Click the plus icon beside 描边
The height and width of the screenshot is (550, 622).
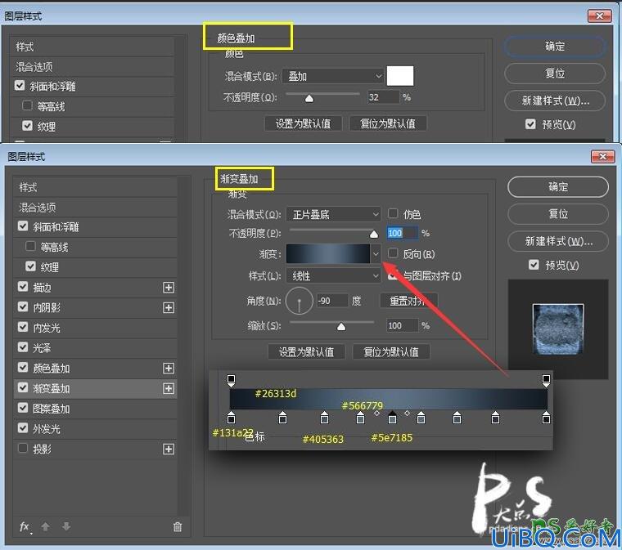pyautogui.click(x=169, y=288)
